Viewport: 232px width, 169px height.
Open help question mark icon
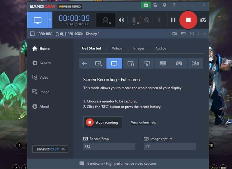coord(174,5)
